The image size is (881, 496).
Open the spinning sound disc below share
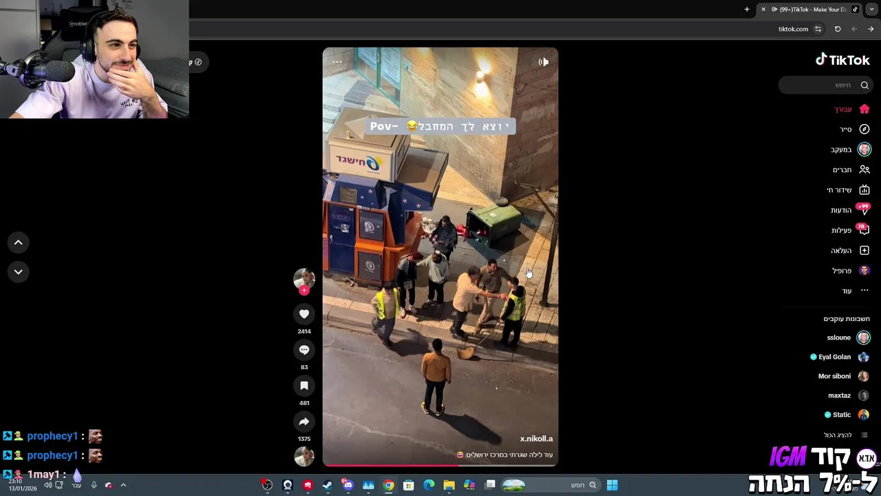click(304, 456)
